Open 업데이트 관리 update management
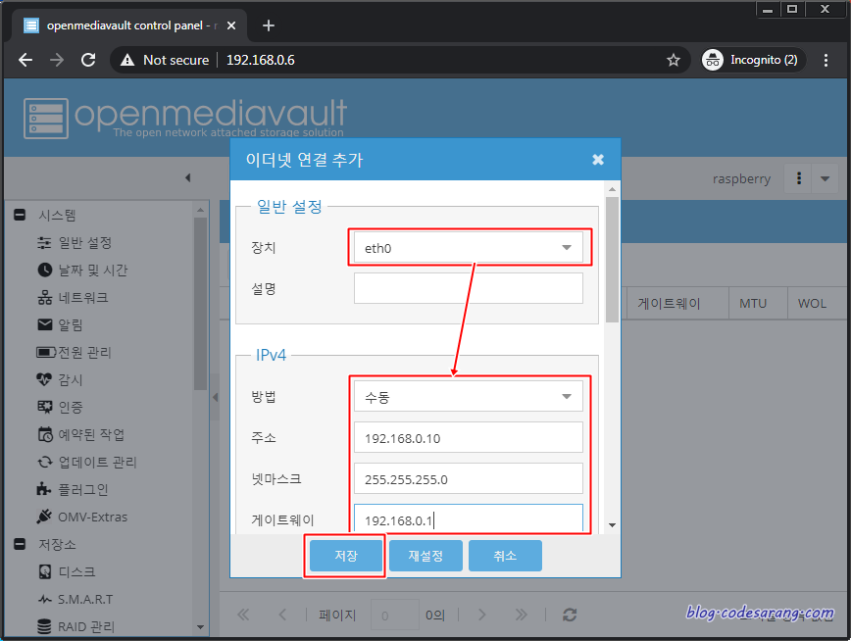Image resolution: width=851 pixels, height=641 pixels. 97,462
